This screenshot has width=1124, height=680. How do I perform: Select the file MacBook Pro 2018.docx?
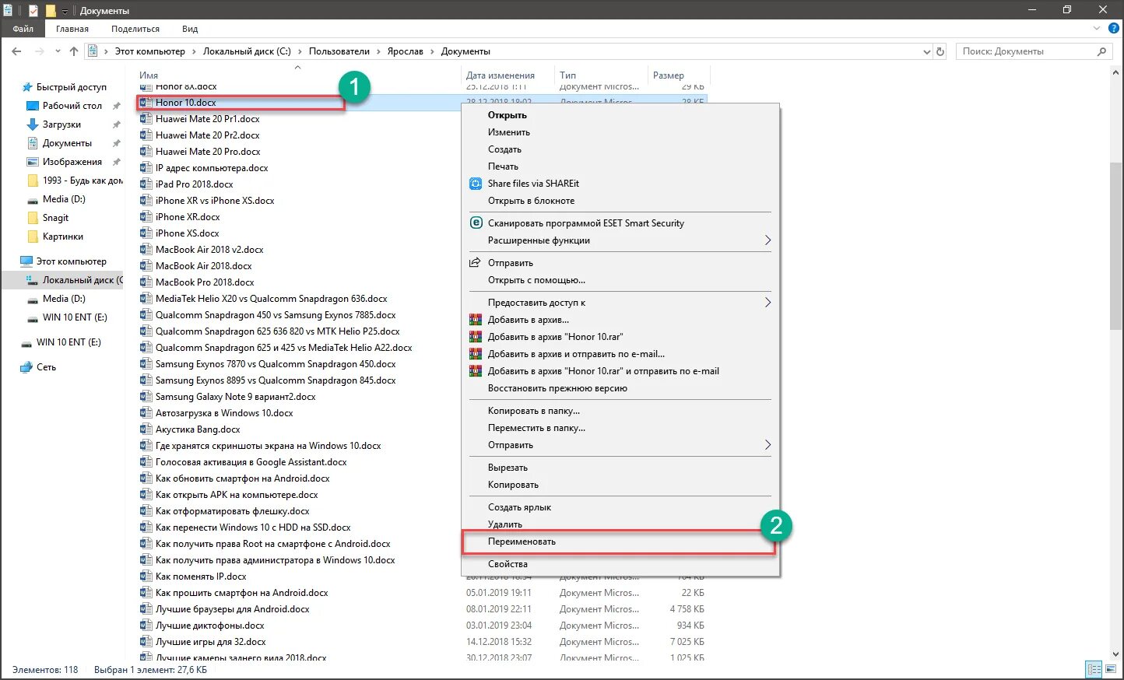[205, 282]
